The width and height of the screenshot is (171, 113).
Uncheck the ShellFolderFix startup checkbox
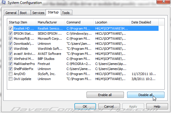[10, 69]
